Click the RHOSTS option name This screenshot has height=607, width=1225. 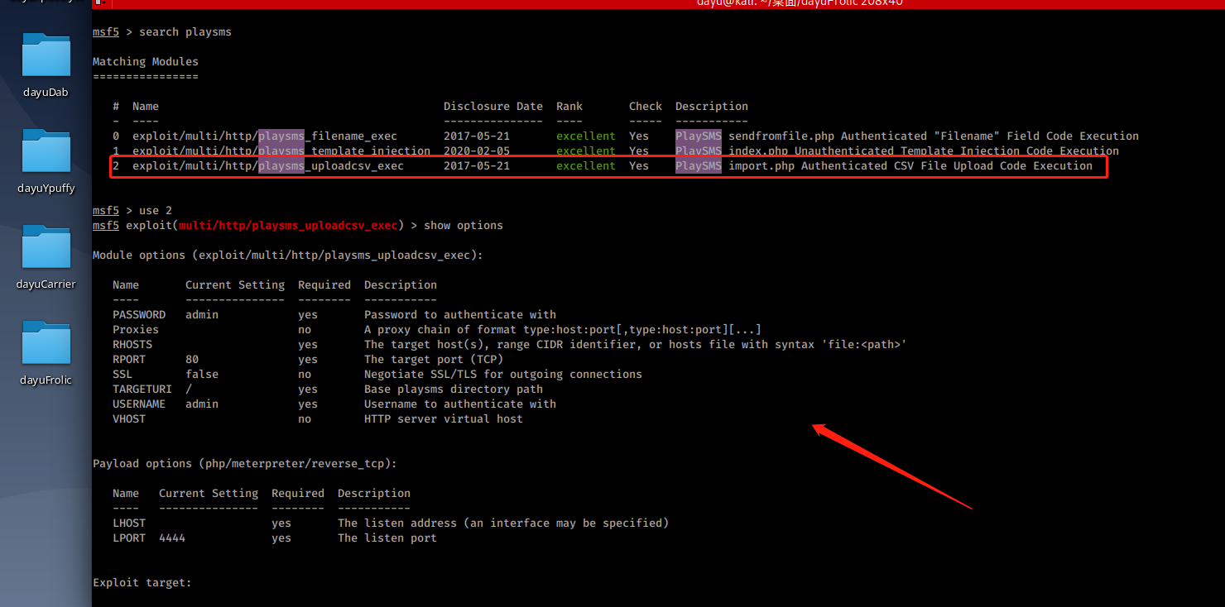point(132,345)
